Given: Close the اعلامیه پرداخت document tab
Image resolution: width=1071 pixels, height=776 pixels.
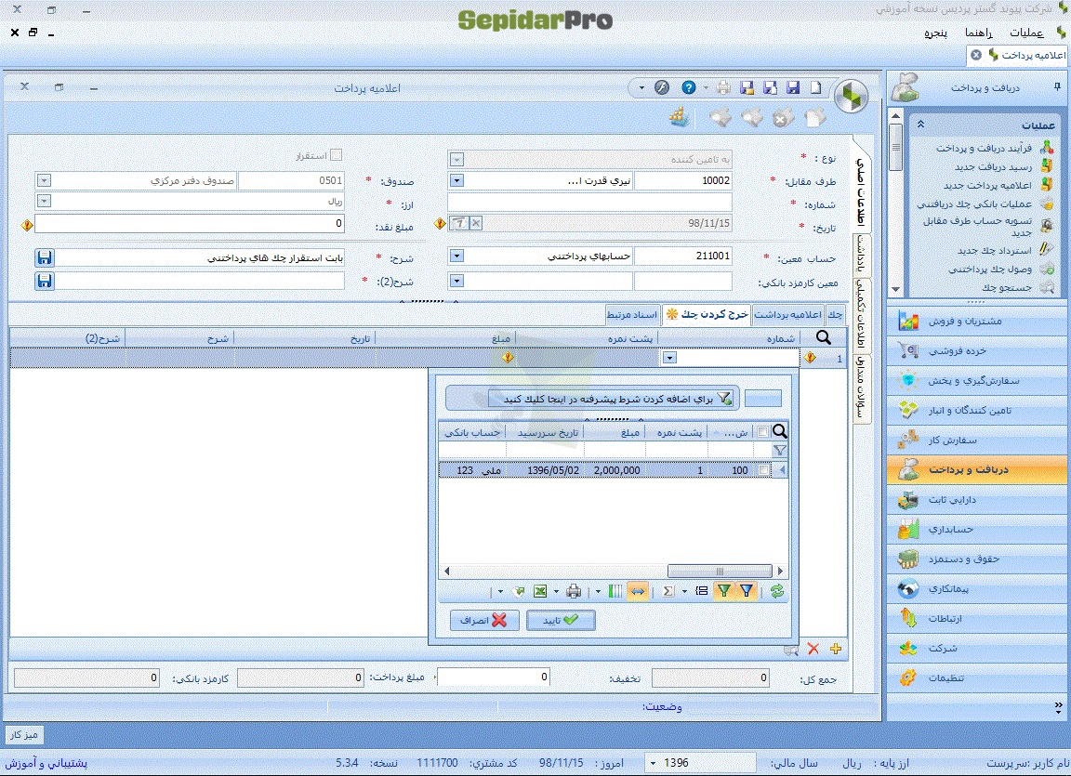Looking at the screenshot, I should pos(976,55).
